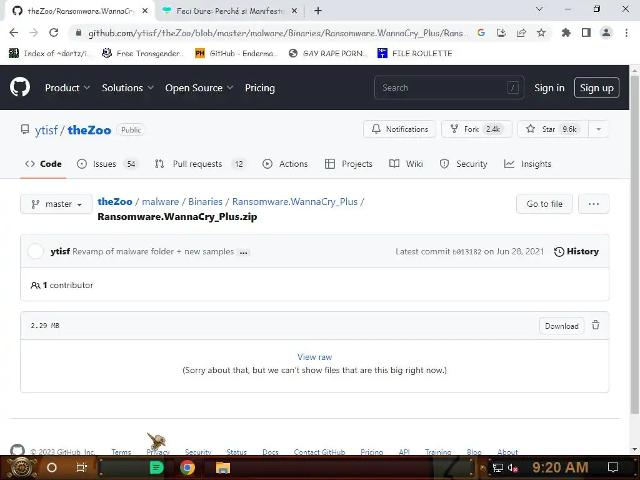The height and width of the screenshot is (480, 640).
Task: Star the theZoo repository
Action: [x=553, y=129]
